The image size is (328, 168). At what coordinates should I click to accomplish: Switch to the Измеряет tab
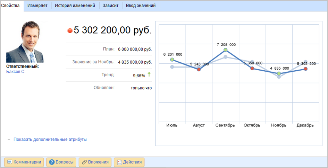(37, 6)
